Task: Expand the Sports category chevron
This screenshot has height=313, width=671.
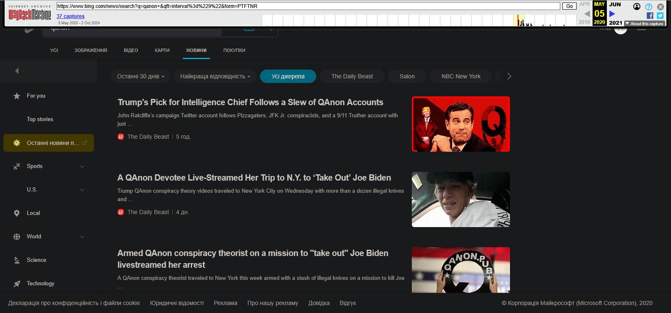Action: (82, 166)
